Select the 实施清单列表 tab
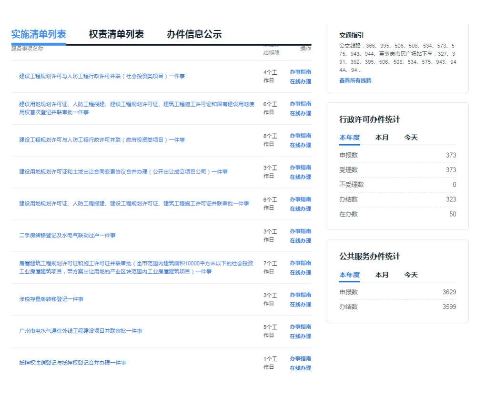 [x=39, y=34]
